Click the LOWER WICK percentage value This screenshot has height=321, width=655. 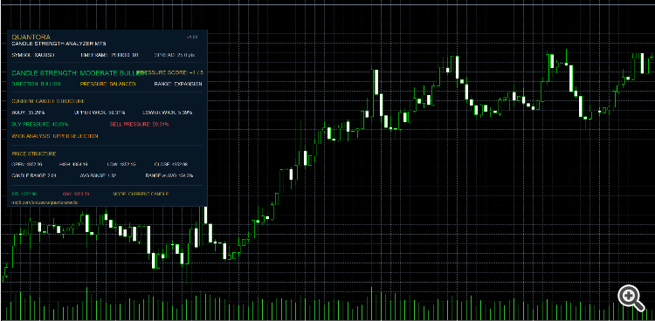(x=167, y=113)
